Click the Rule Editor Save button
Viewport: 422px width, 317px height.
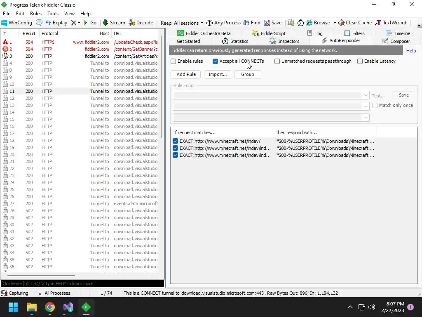pos(403,95)
